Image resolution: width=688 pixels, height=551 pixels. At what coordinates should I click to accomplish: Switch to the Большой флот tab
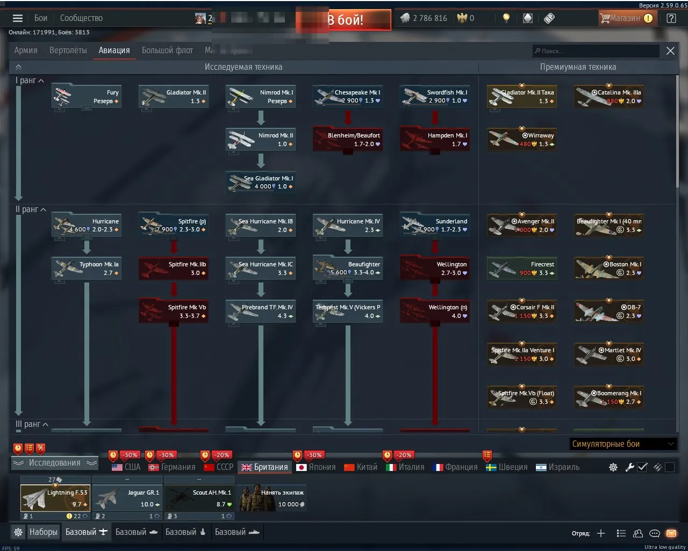pos(167,50)
